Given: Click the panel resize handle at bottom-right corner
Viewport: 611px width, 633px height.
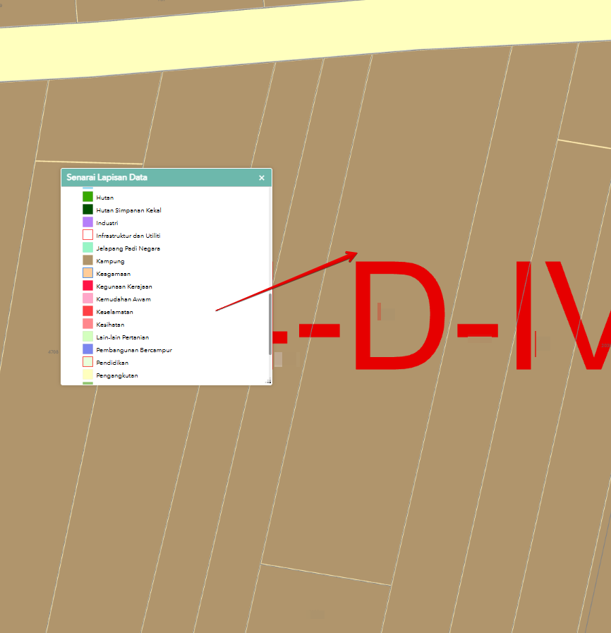Looking at the screenshot, I should pyautogui.click(x=268, y=381).
